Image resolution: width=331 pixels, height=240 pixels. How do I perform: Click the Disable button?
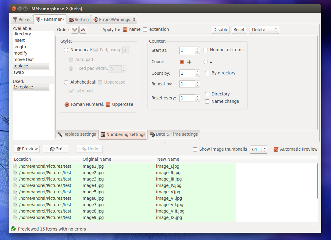(221, 30)
